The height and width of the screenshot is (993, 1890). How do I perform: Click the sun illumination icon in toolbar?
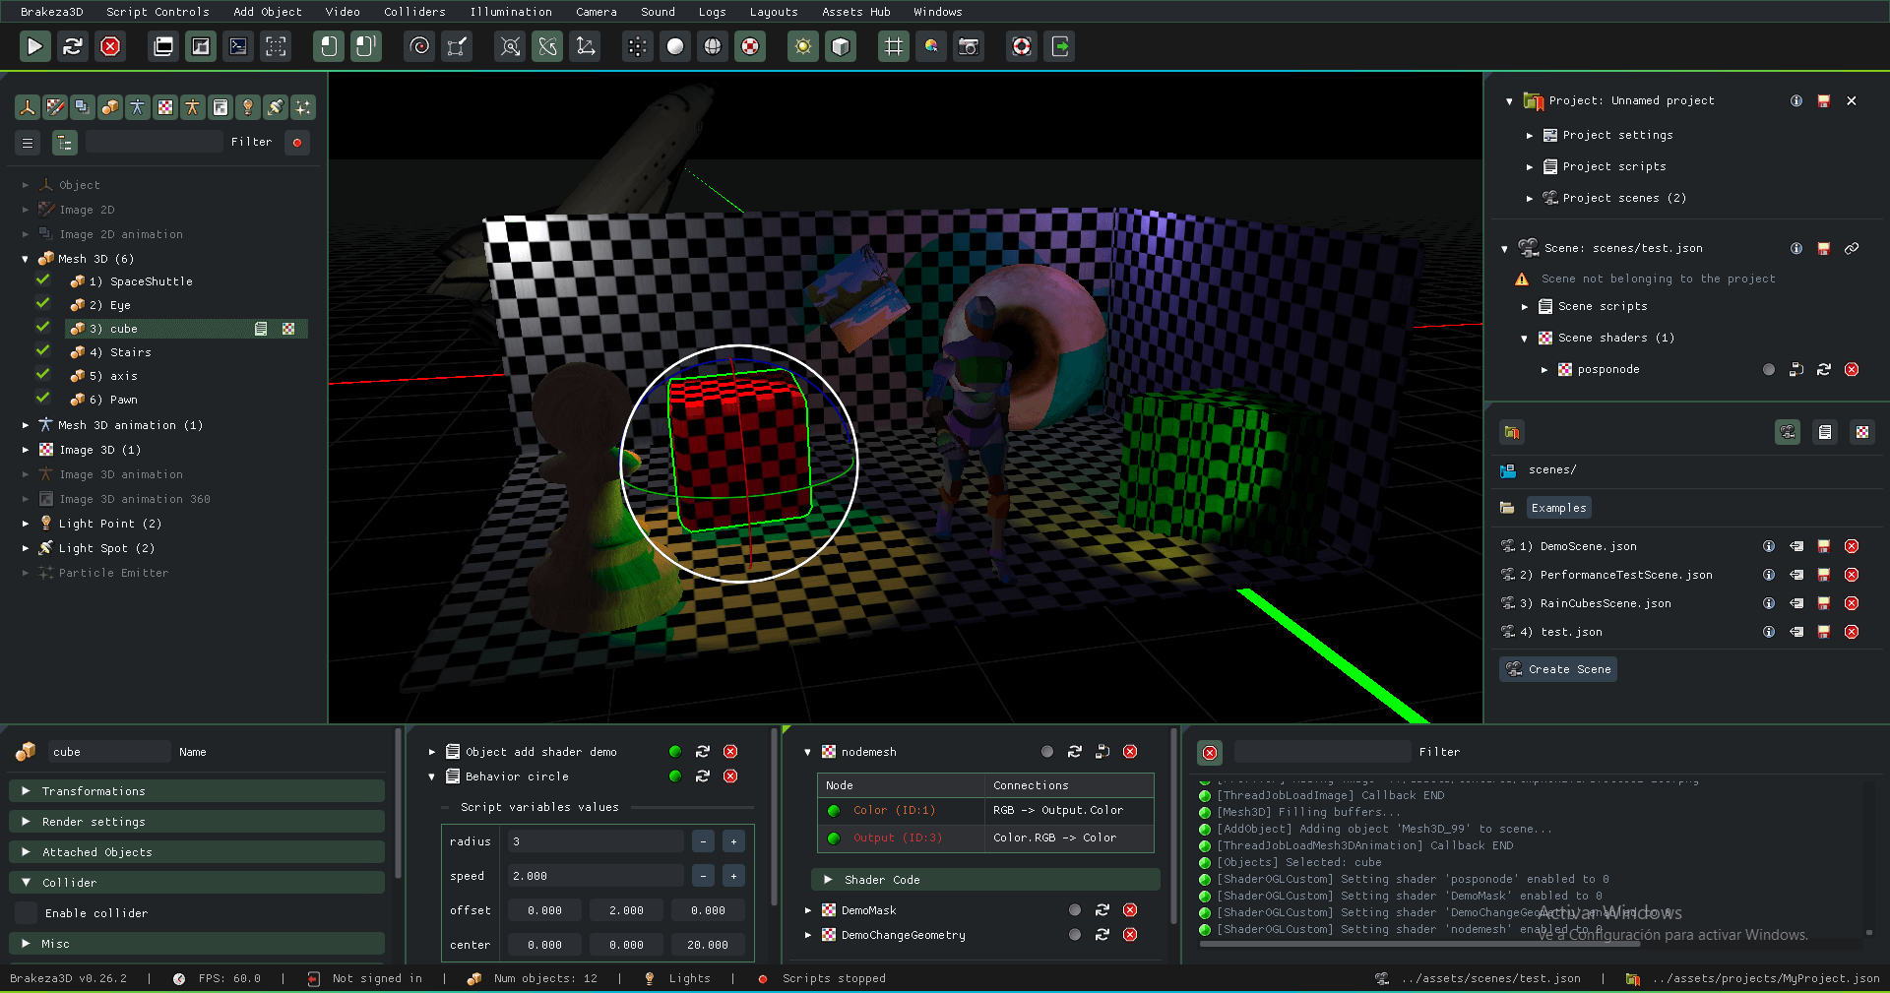(803, 46)
